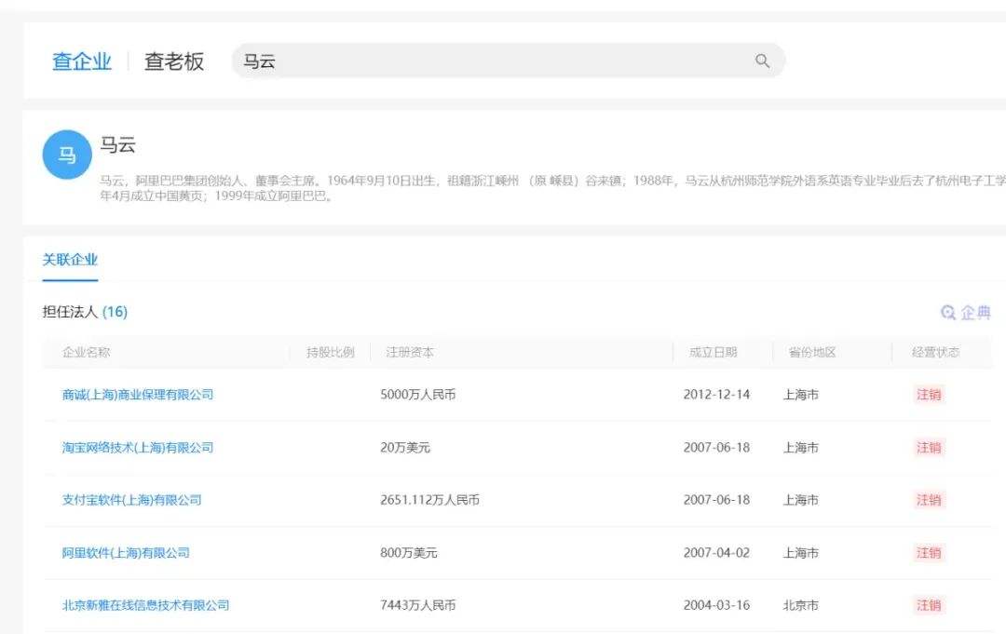This screenshot has height=634, width=1006.
Task: Click the blue 马 avatar circle
Action: click(x=67, y=155)
